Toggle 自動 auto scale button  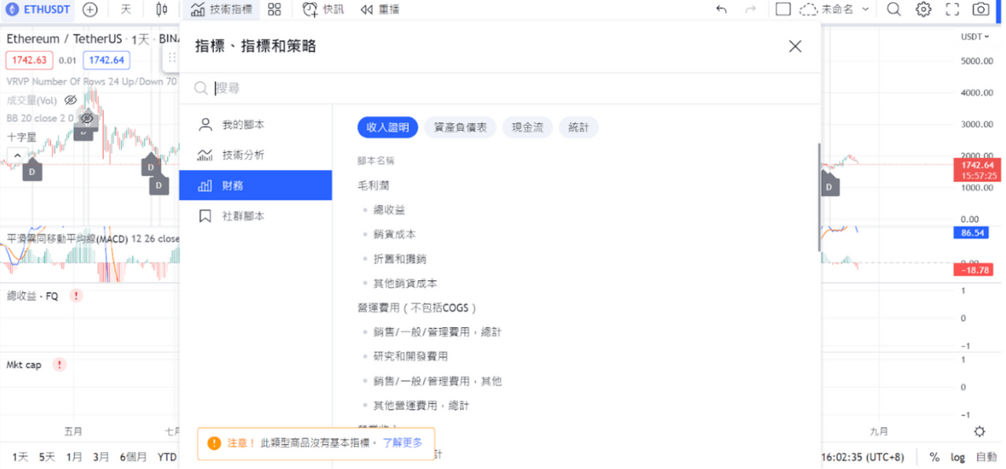(x=986, y=456)
